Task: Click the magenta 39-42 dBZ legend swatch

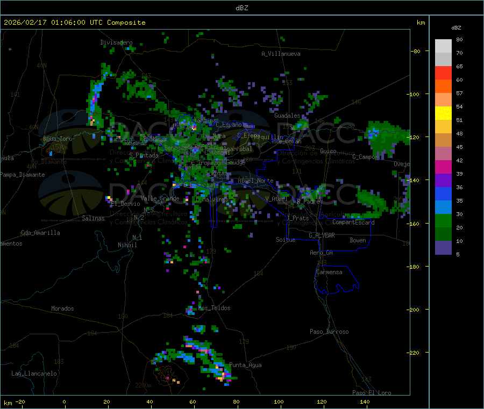Action: point(443,167)
